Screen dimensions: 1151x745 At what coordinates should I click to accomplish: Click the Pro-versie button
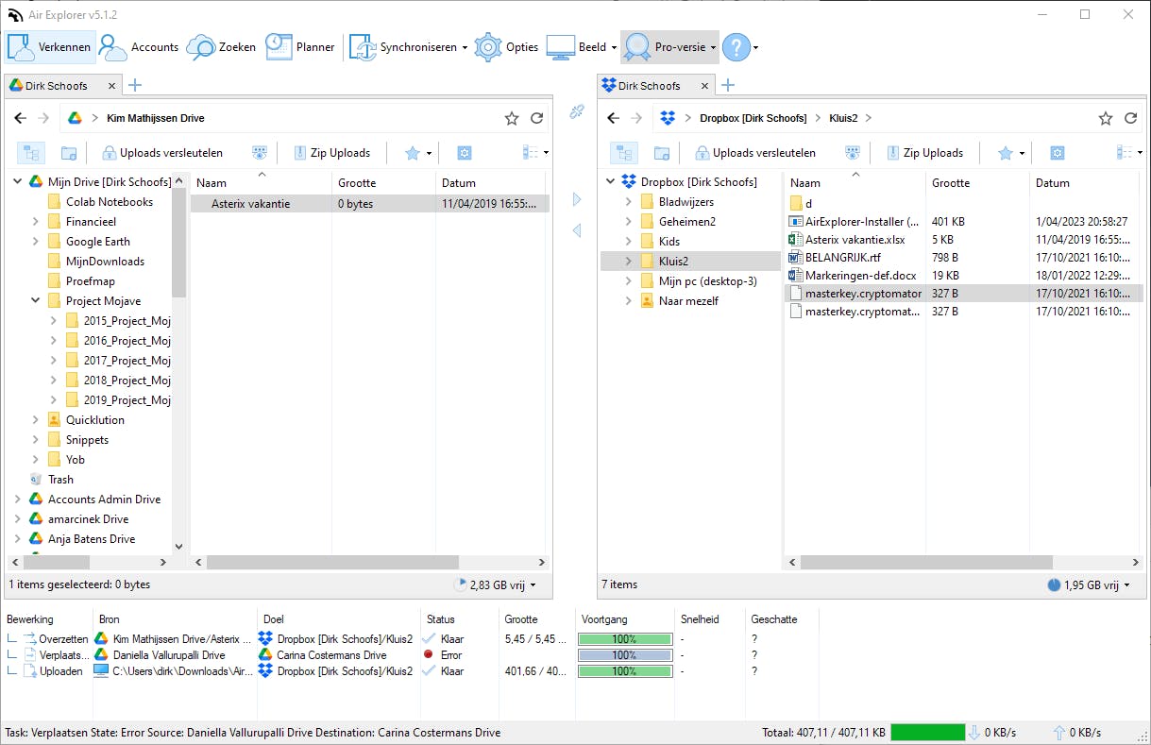(x=669, y=46)
